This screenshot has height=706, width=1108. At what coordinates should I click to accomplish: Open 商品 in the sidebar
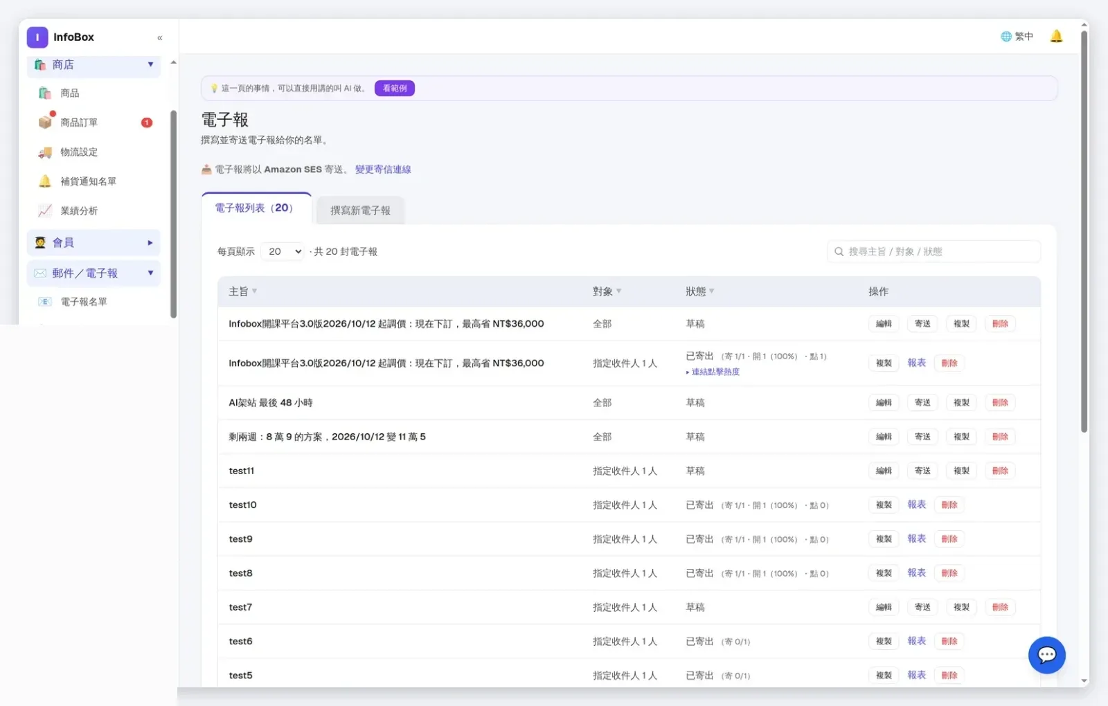tap(69, 93)
